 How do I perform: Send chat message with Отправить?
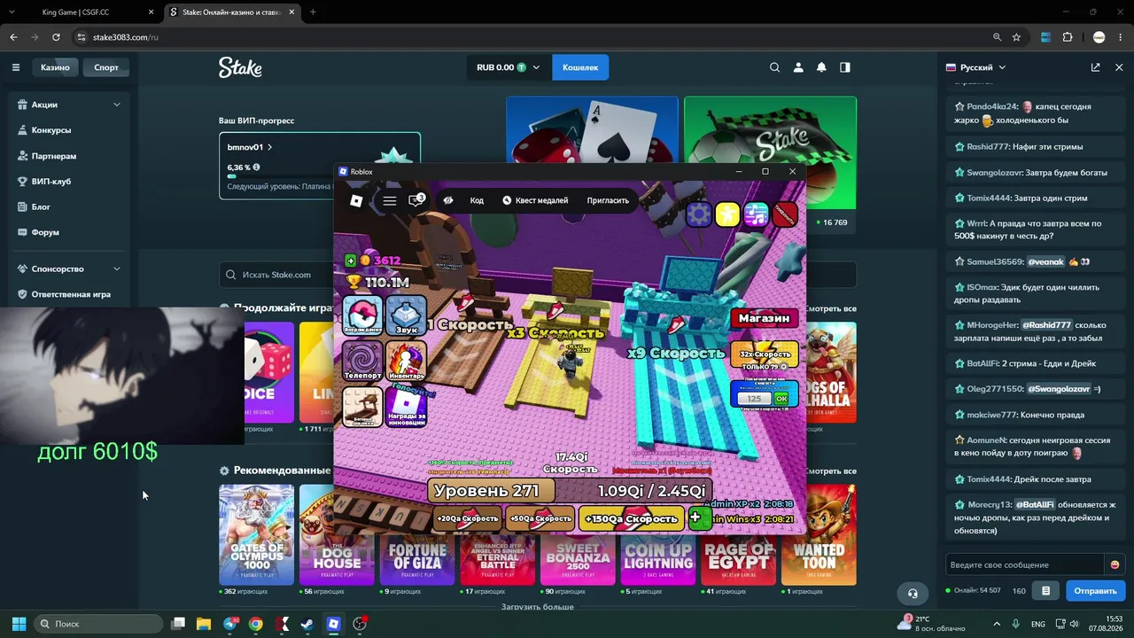pos(1095,590)
